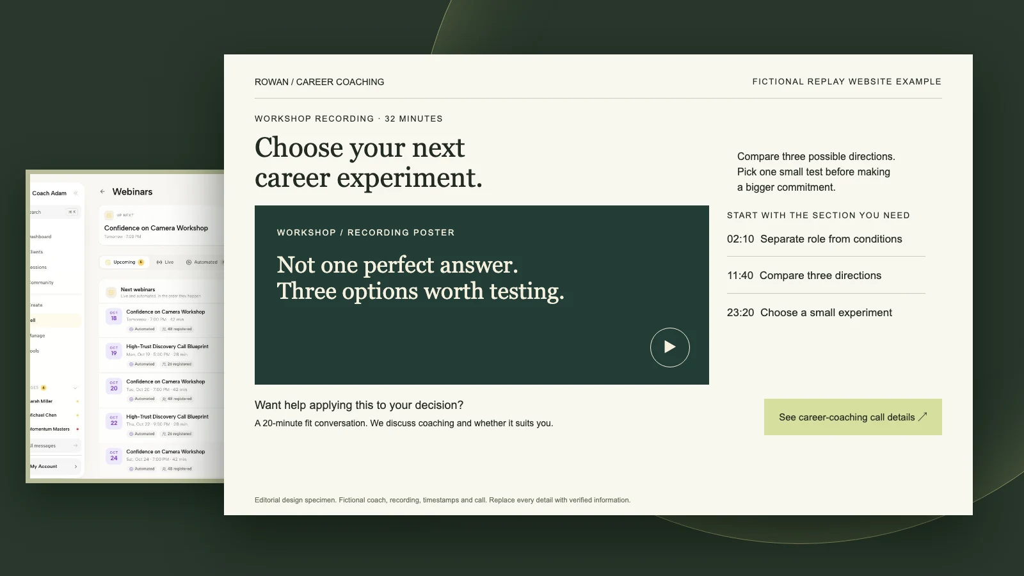Expand My Account with its chevron
Viewport: 1024px width, 576px height.
pos(76,467)
